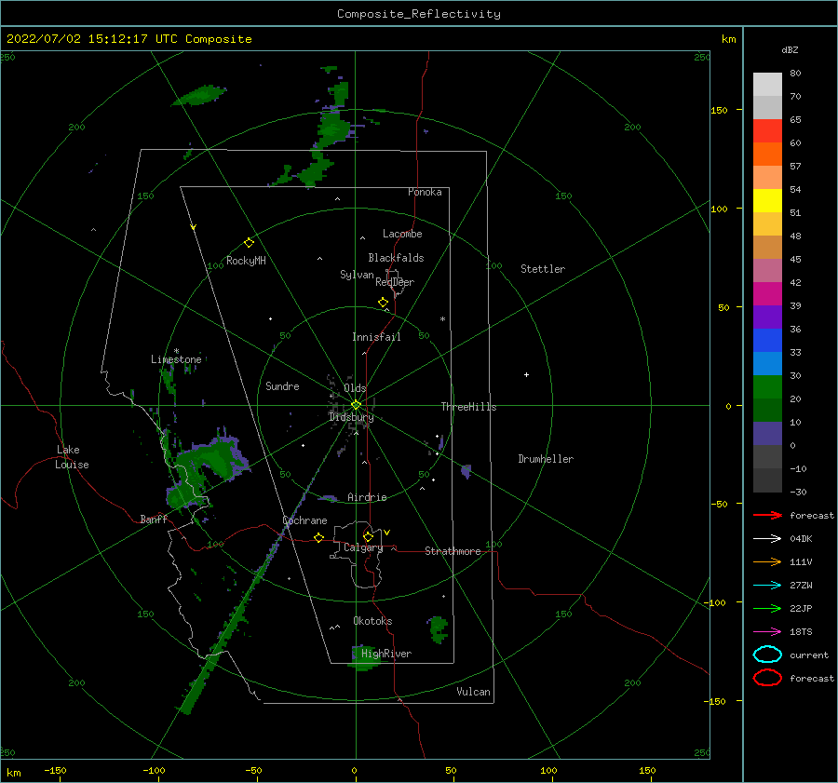This screenshot has width=838, height=783.
Task: Click the Limestone label
Action: pos(176,359)
